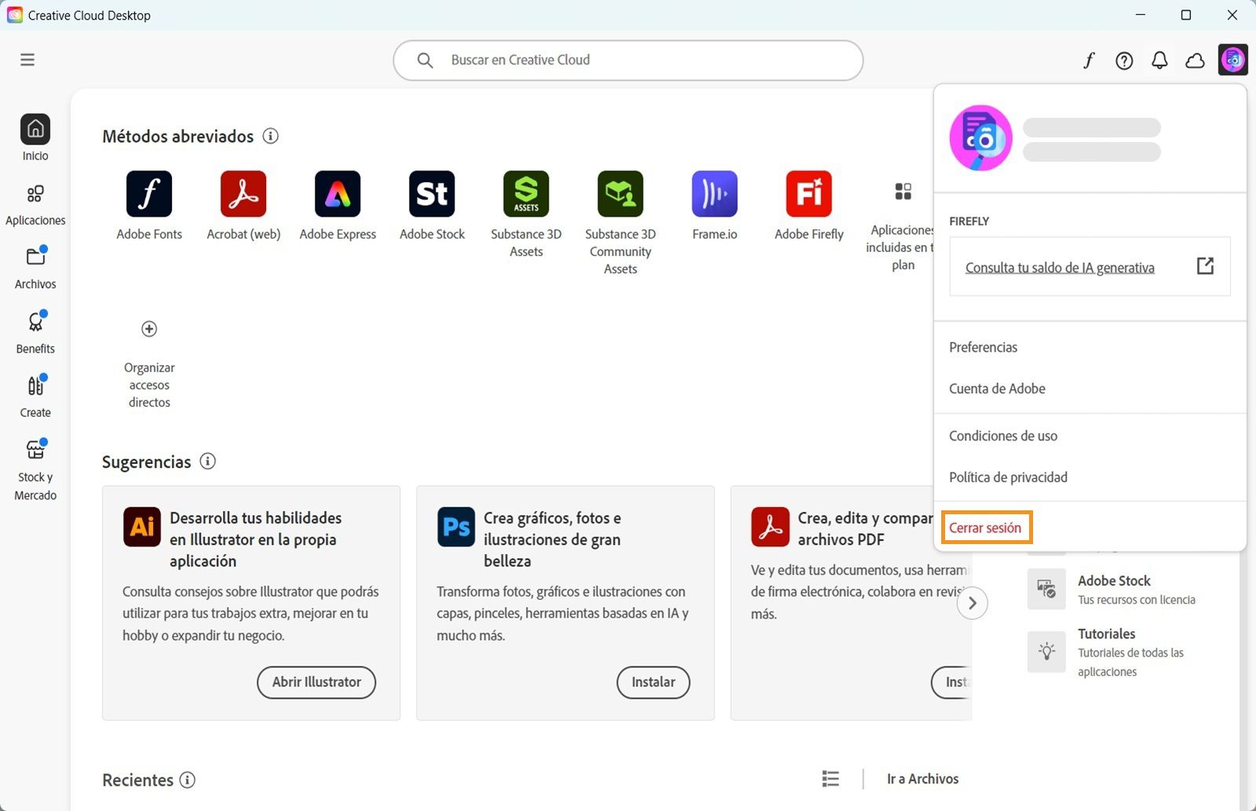This screenshot has width=1256, height=811.
Task: Show info for Métodos abreviados
Action: pos(271,136)
